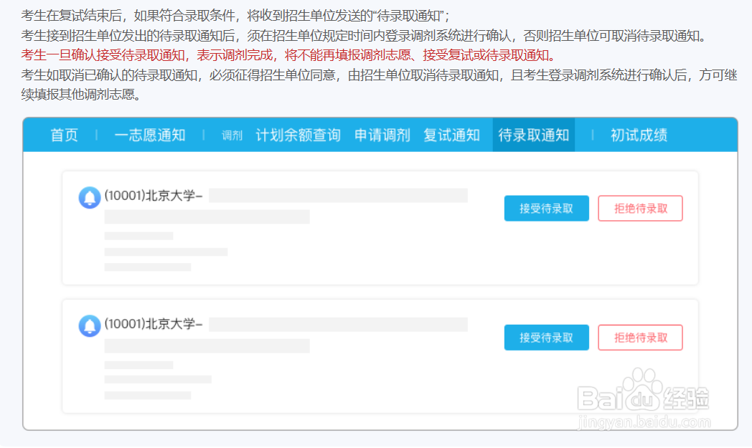The height and width of the screenshot is (448, 752).
Task: Select the active 待录取通知 tab
Action: click(x=534, y=135)
